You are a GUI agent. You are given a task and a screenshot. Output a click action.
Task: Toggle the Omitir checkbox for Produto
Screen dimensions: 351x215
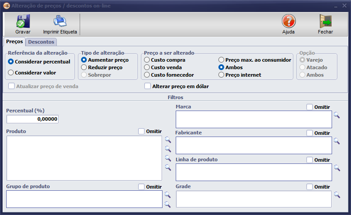141,131
